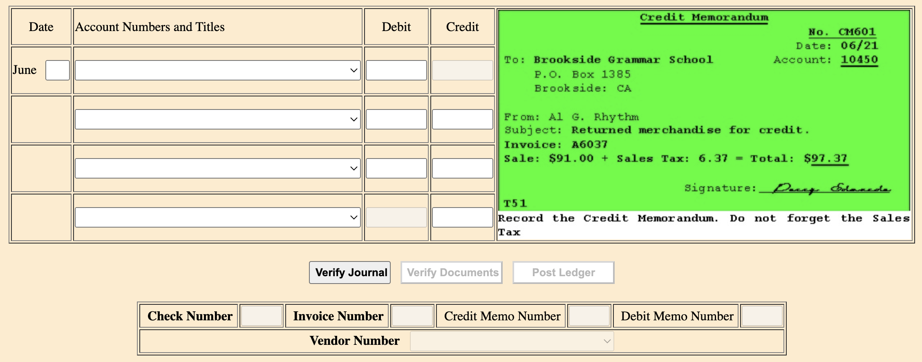Click the Vendor Number label
922x362 pixels.
[354, 341]
